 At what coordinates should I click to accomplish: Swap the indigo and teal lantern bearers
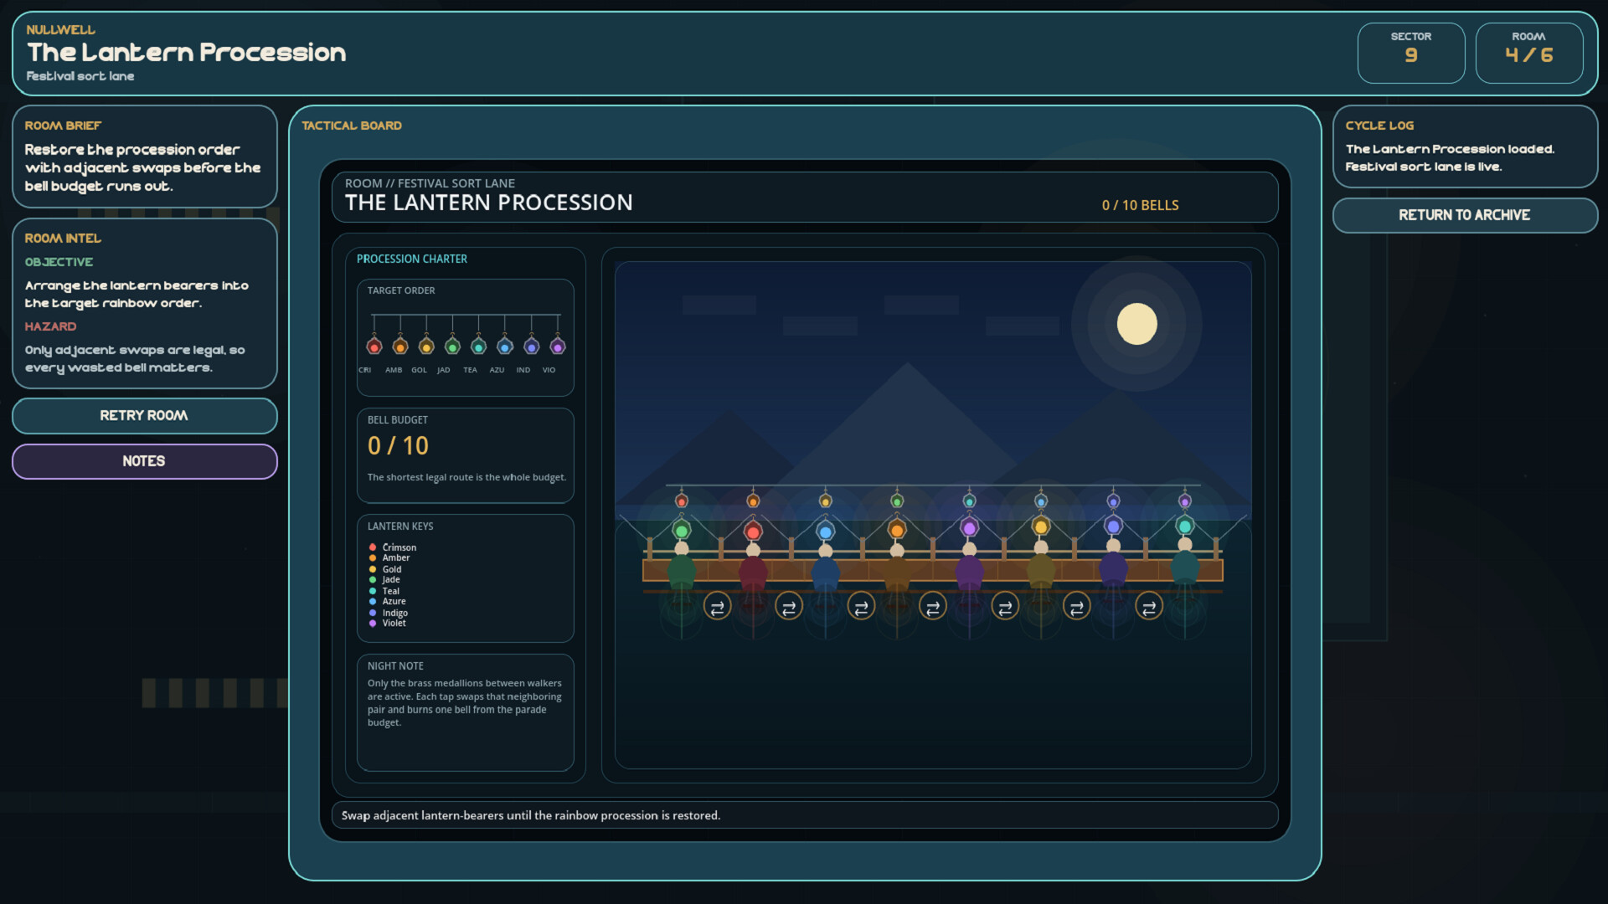[x=1149, y=607]
